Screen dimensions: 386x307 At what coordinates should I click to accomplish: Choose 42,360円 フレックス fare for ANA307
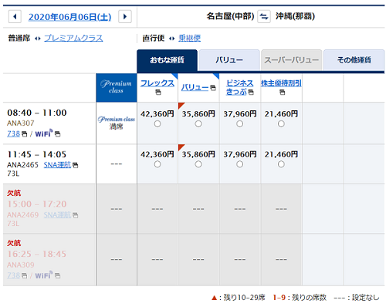point(157,124)
